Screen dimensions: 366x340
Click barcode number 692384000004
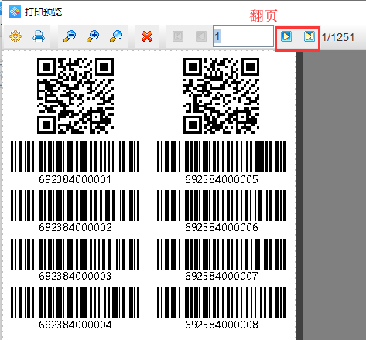click(75, 325)
